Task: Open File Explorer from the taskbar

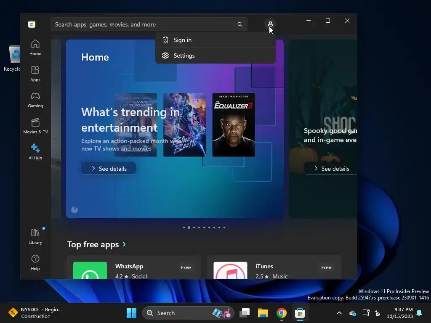Action: click(x=263, y=313)
